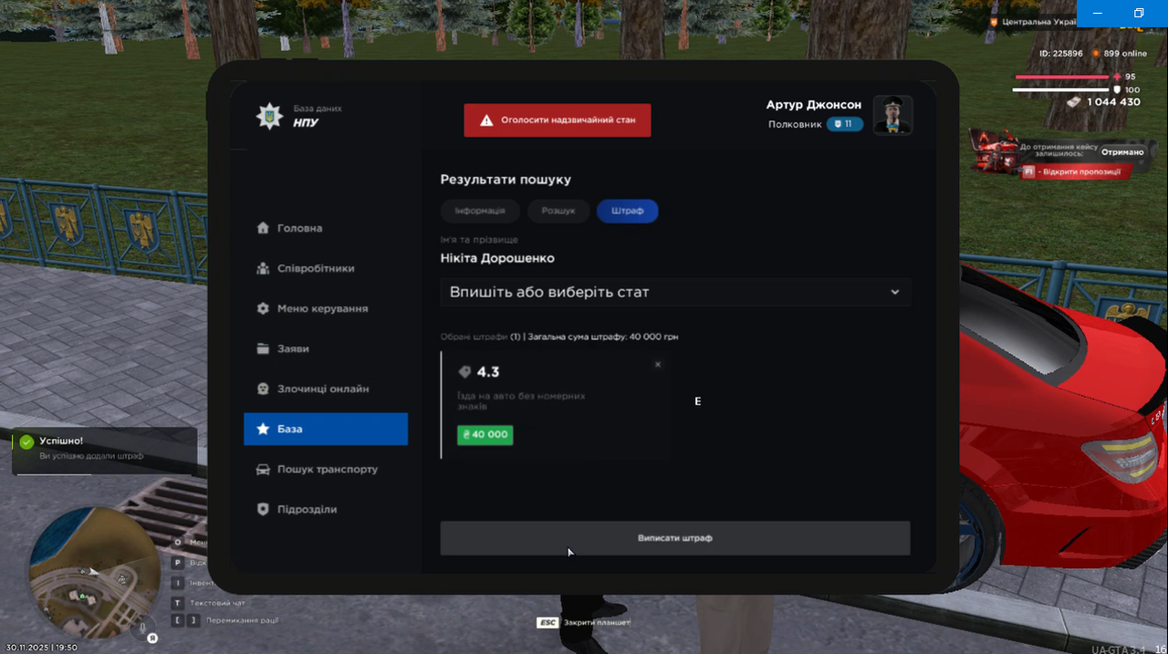Remove the 4.3 fine with the X
Screen dimensions: 1168x654
(x=658, y=364)
